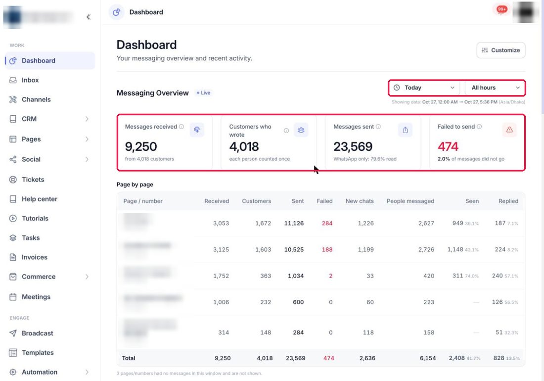Select Tutorials in sidebar

tap(50, 218)
